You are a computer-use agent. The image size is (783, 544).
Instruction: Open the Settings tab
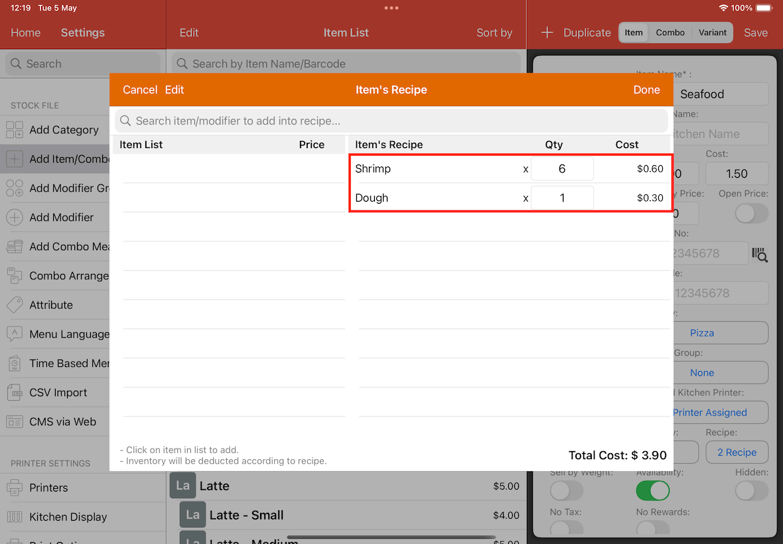pos(83,33)
